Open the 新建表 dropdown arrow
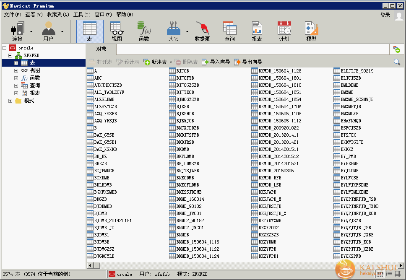The width and height of the screenshot is (406, 280). (171, 62)
